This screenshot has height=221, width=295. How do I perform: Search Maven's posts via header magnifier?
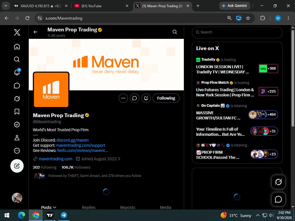(175, 32)
